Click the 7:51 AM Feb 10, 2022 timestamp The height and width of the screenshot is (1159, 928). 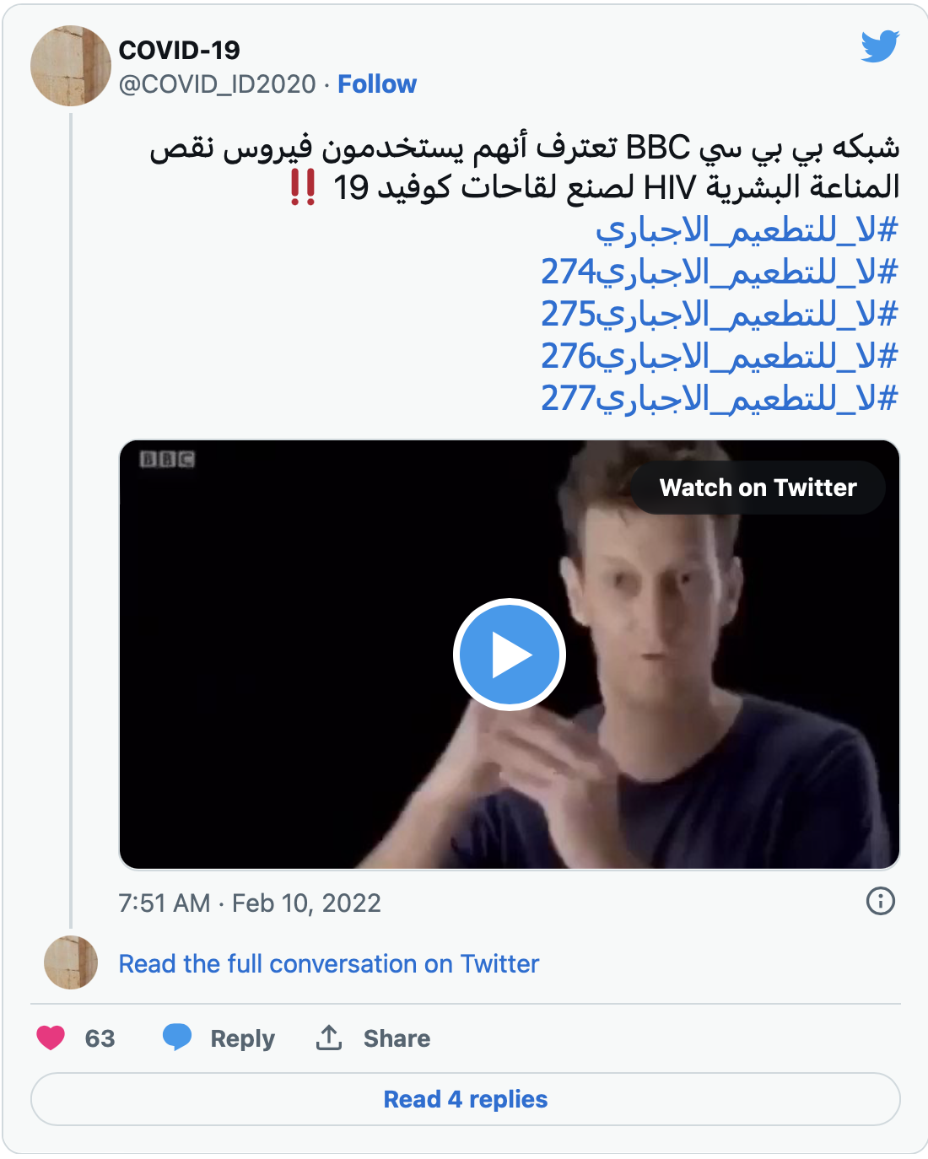(250, 903)
